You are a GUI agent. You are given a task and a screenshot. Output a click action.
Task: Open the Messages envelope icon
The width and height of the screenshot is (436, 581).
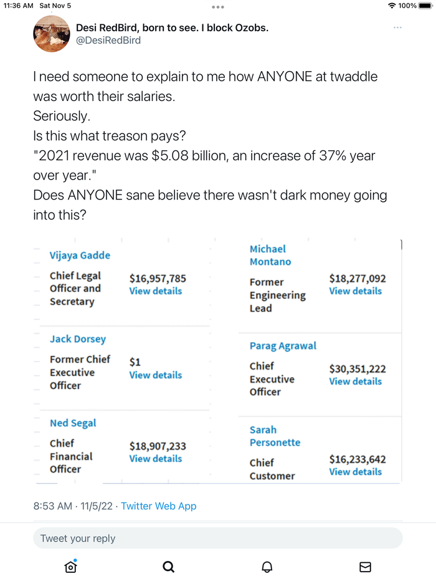coord(365,567)
